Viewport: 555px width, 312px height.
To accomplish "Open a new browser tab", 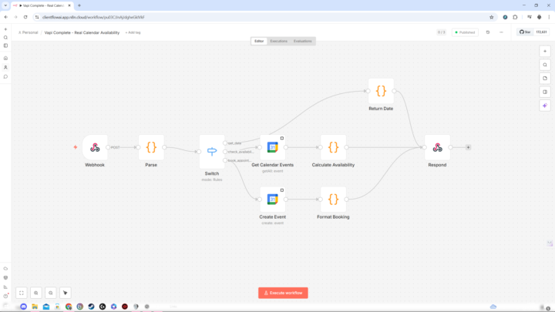I will point(79,5).
